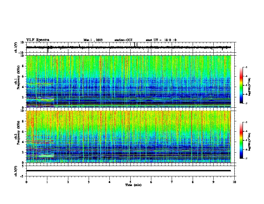The height and width of the screenshot is (204, 264).
Task: Click the ch.1 spectrogram color scale bar
Action: tap(241, 85)
